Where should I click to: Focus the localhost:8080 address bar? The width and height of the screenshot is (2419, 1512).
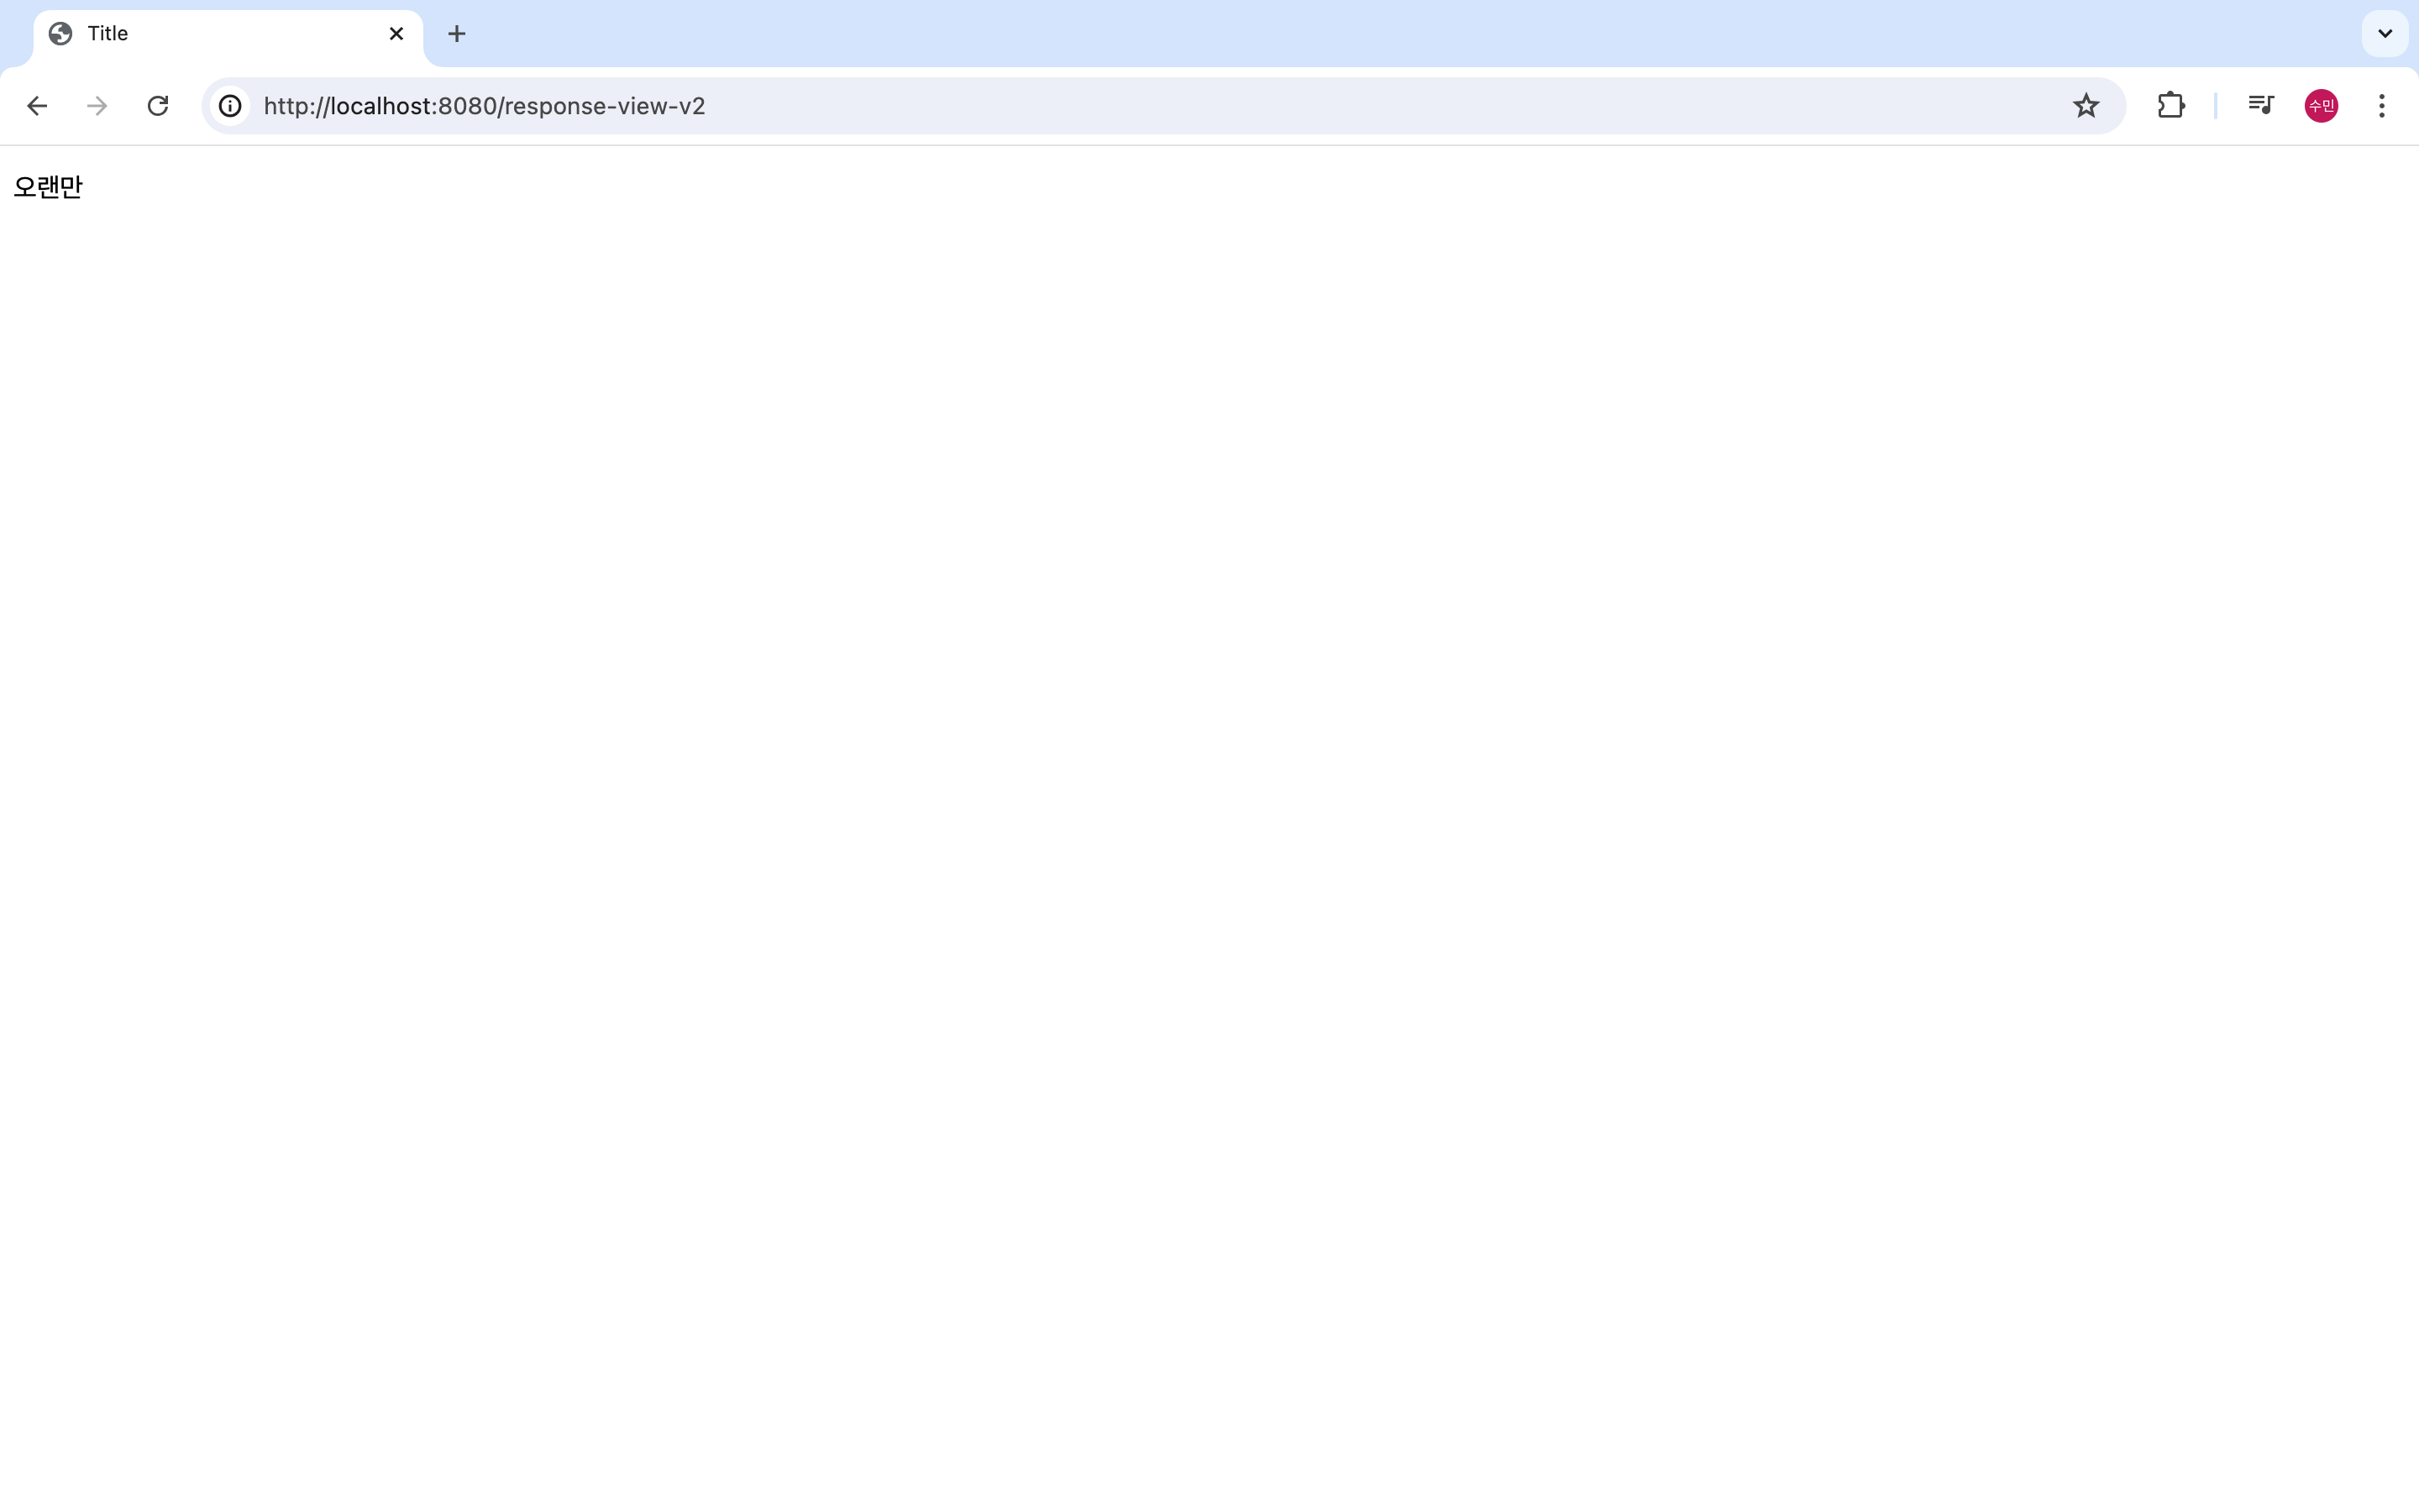point(1199,106)
